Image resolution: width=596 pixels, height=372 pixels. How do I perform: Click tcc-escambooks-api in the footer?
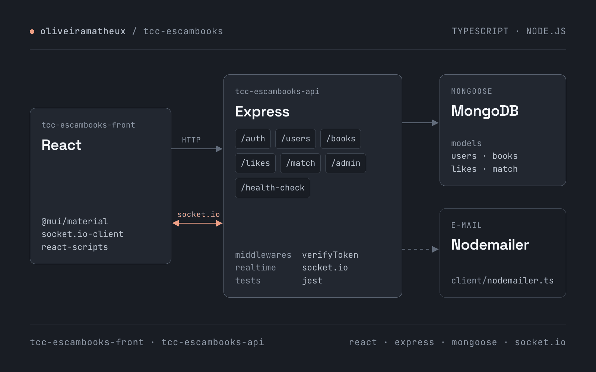(x=213, y=342)
